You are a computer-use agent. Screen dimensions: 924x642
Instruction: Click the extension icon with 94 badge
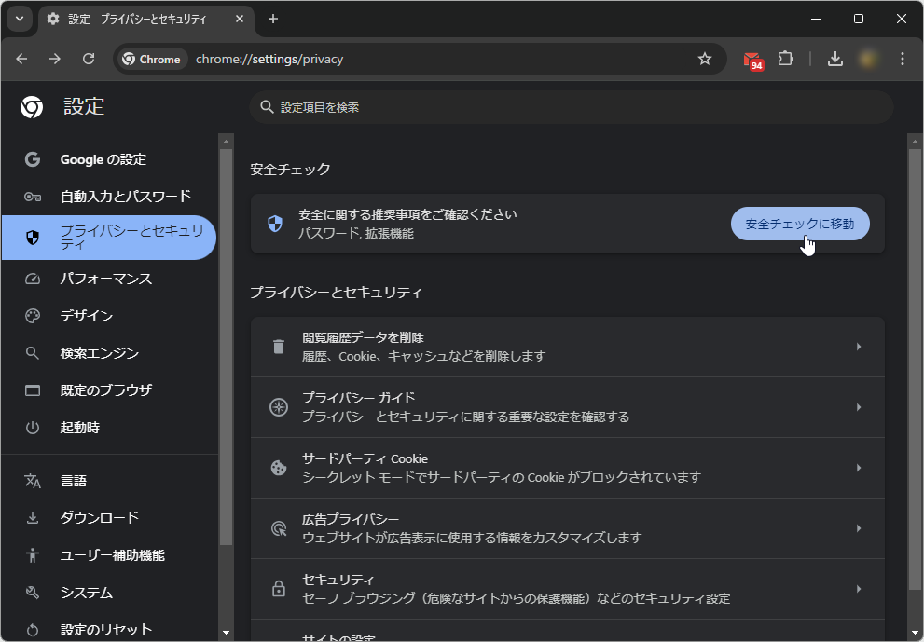(x=752, y=58)
